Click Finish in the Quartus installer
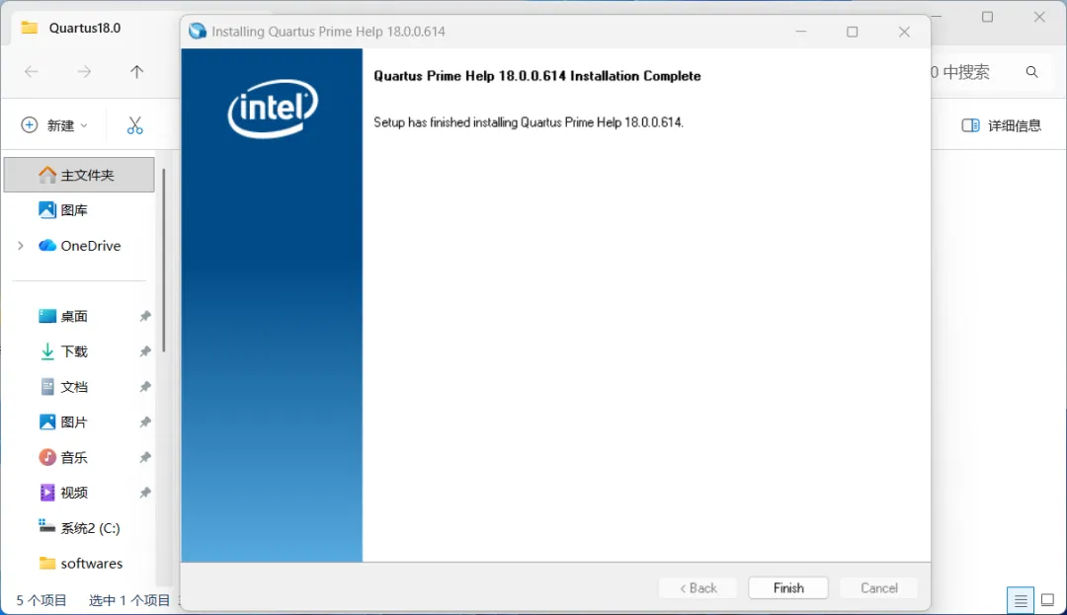The width and height of the screenshot is (1067, 615). [788, 587]
